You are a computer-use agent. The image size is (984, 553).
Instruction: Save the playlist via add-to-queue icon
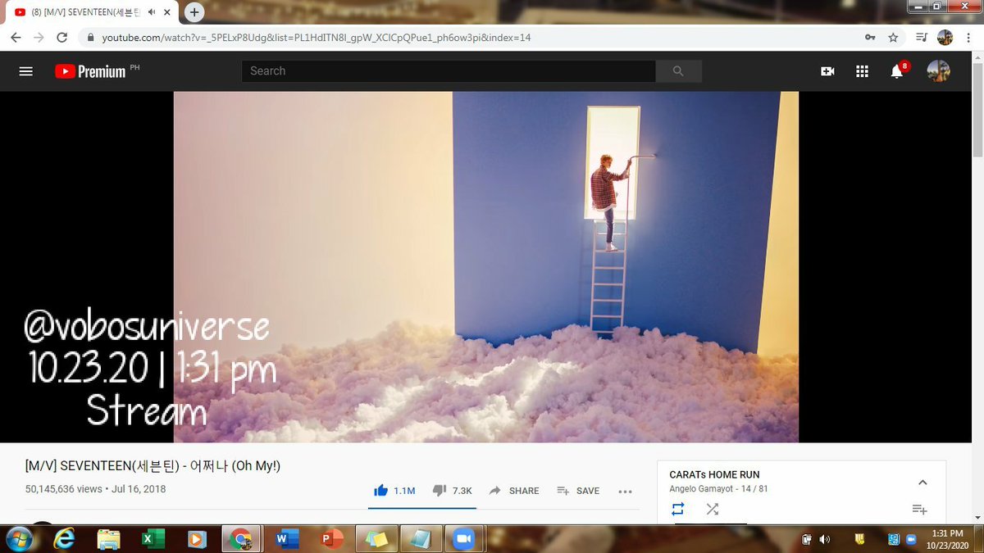919,509
